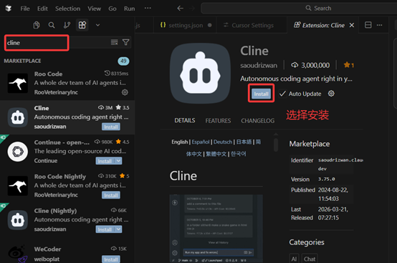Open the Continue extension entry

[x=67, y=152]
